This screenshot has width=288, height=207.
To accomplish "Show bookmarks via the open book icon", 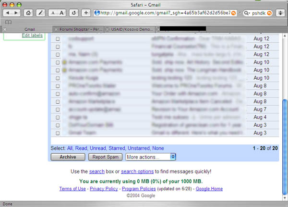I will 8,22.
